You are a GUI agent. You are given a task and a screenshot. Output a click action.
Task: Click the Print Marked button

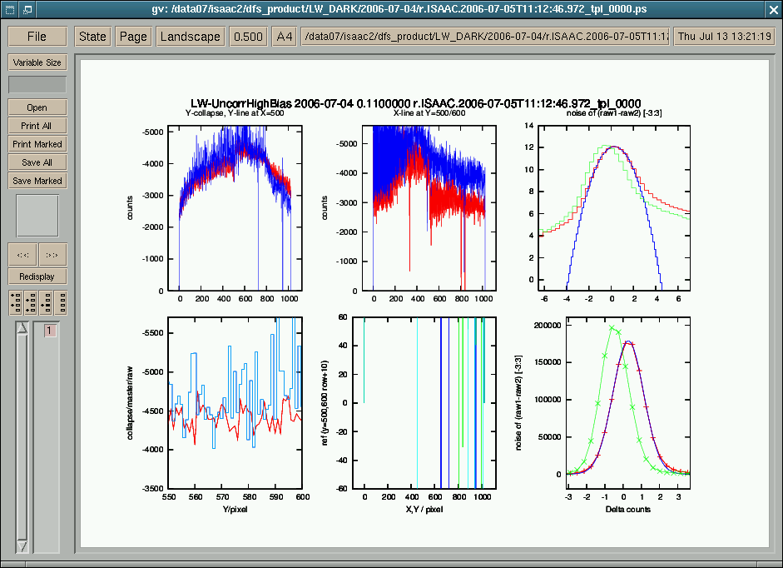click(37, 144)
